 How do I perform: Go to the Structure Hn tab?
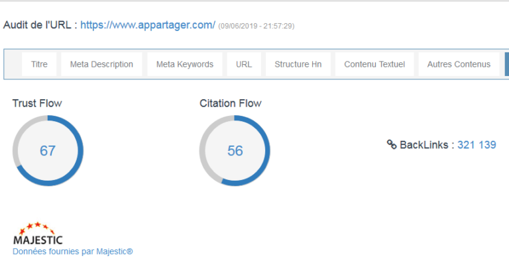[298, 64]
